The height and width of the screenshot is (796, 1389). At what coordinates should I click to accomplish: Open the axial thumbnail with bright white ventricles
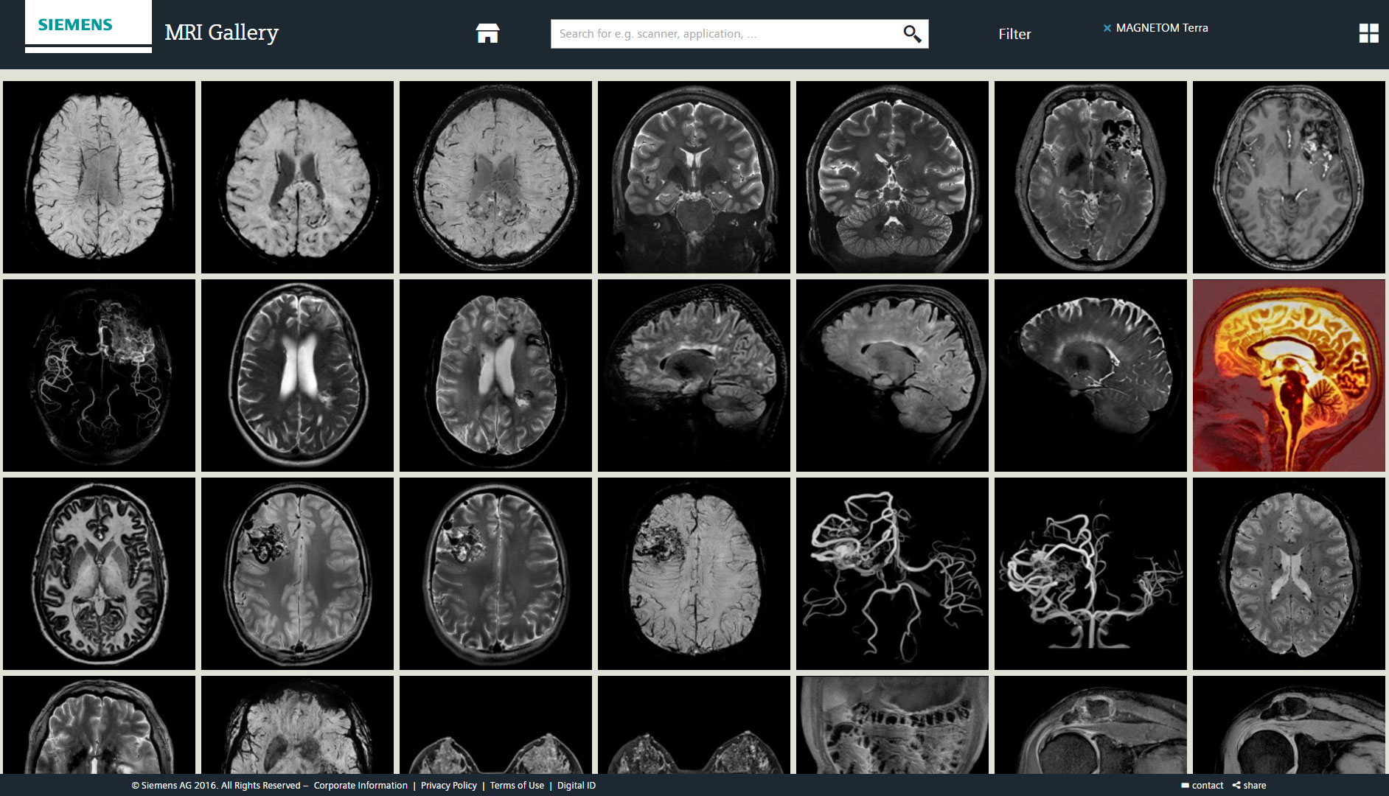point(297,375)
